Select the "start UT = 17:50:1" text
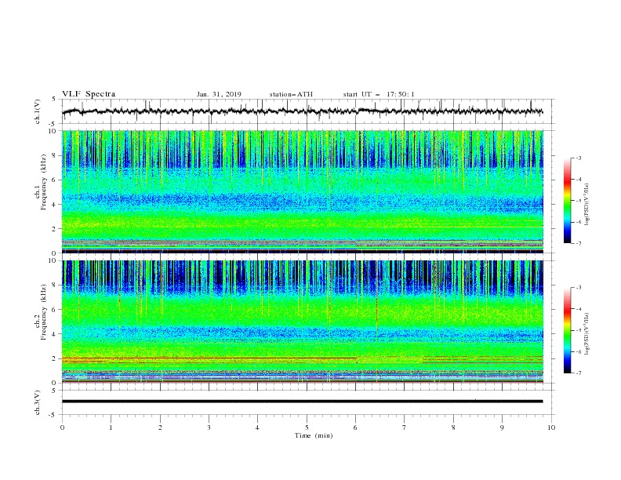621x480 pixels. click(x=379, y=94)
